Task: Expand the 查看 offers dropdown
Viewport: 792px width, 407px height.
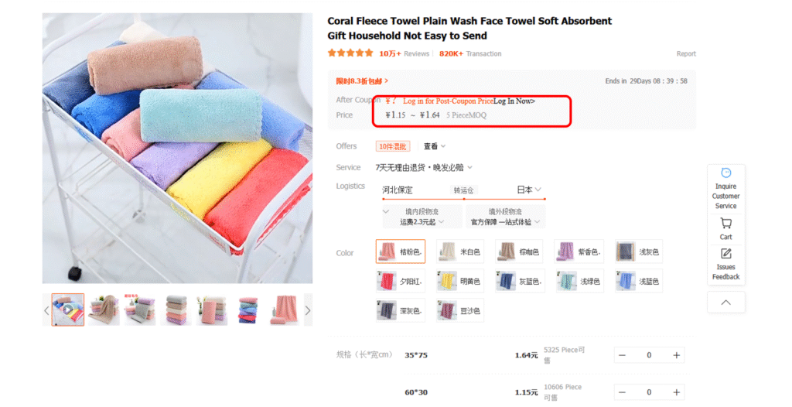Action: tap(435, 146)
